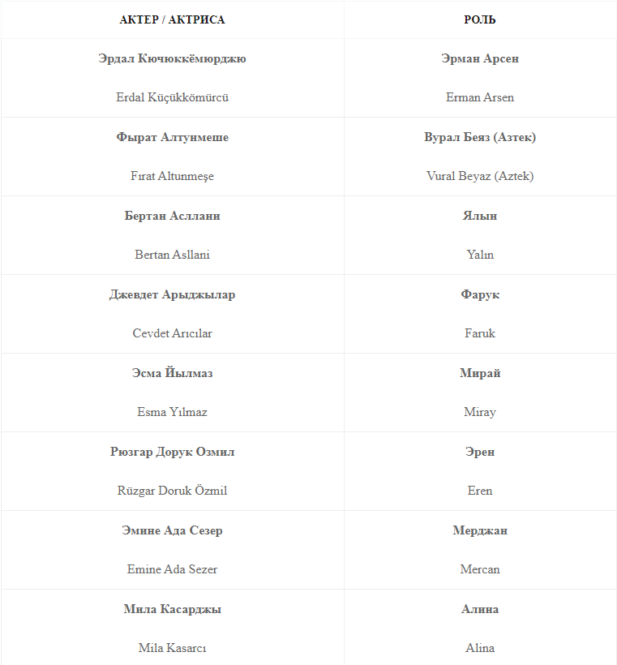The width and height of the screenshot is (617, 665).
Task: Click the Latin name "Erdal Küçükkömürcü"
Action: pos(172,97)
